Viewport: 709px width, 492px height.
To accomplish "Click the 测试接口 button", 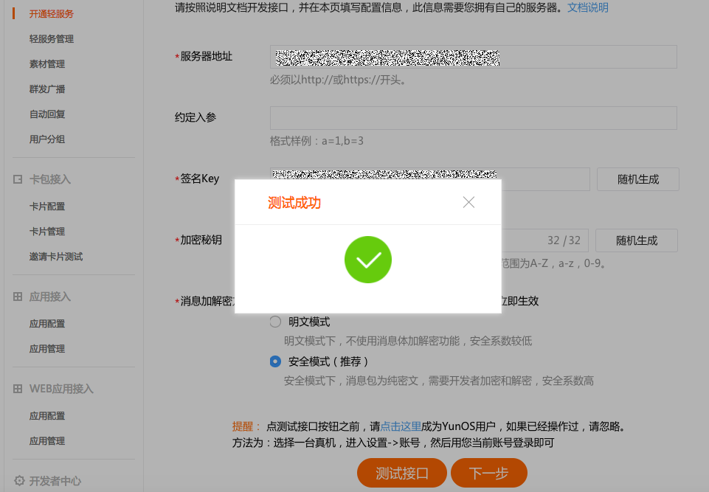I will (x=402, y=473).
